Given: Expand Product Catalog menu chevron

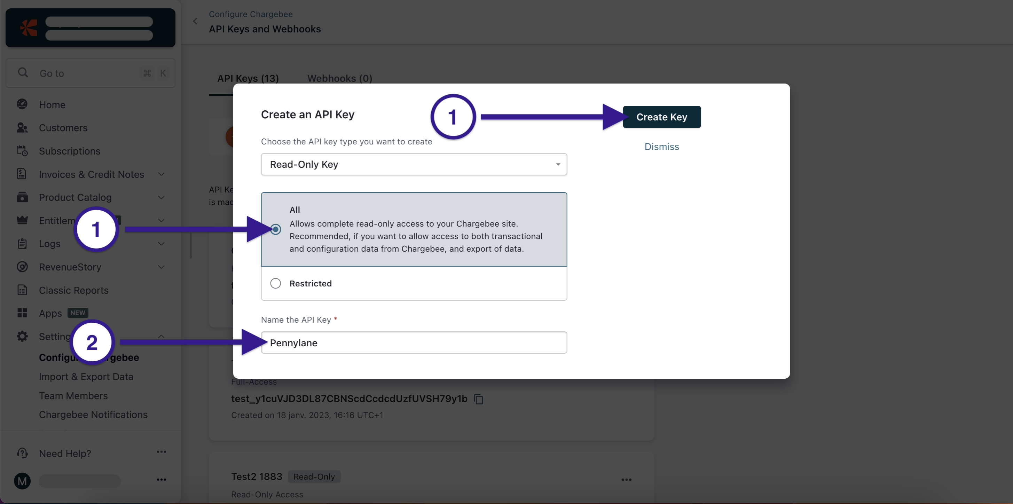Looking at the screenshot, I should (161, 197).
